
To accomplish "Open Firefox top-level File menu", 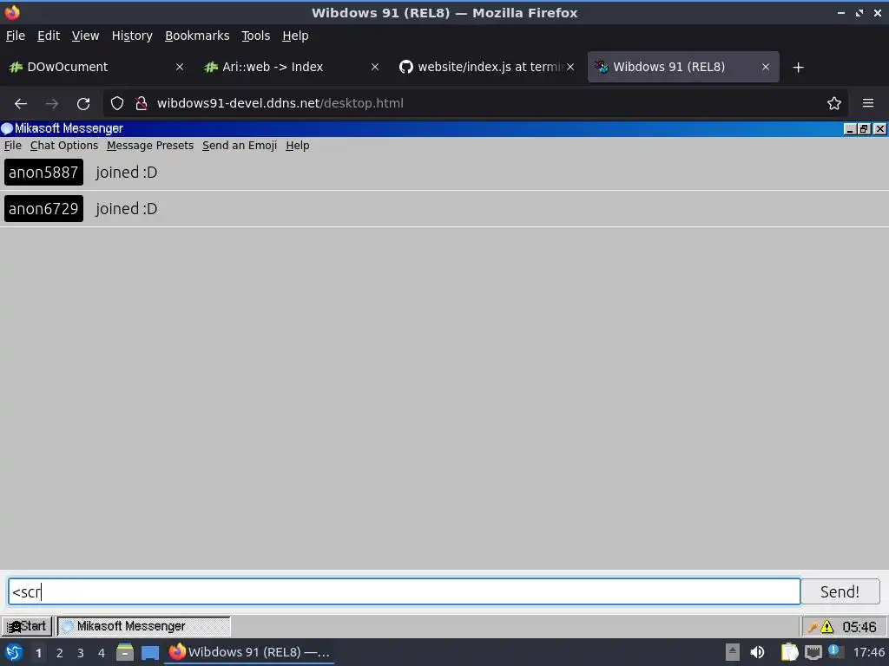I will (x=16, y=36).
